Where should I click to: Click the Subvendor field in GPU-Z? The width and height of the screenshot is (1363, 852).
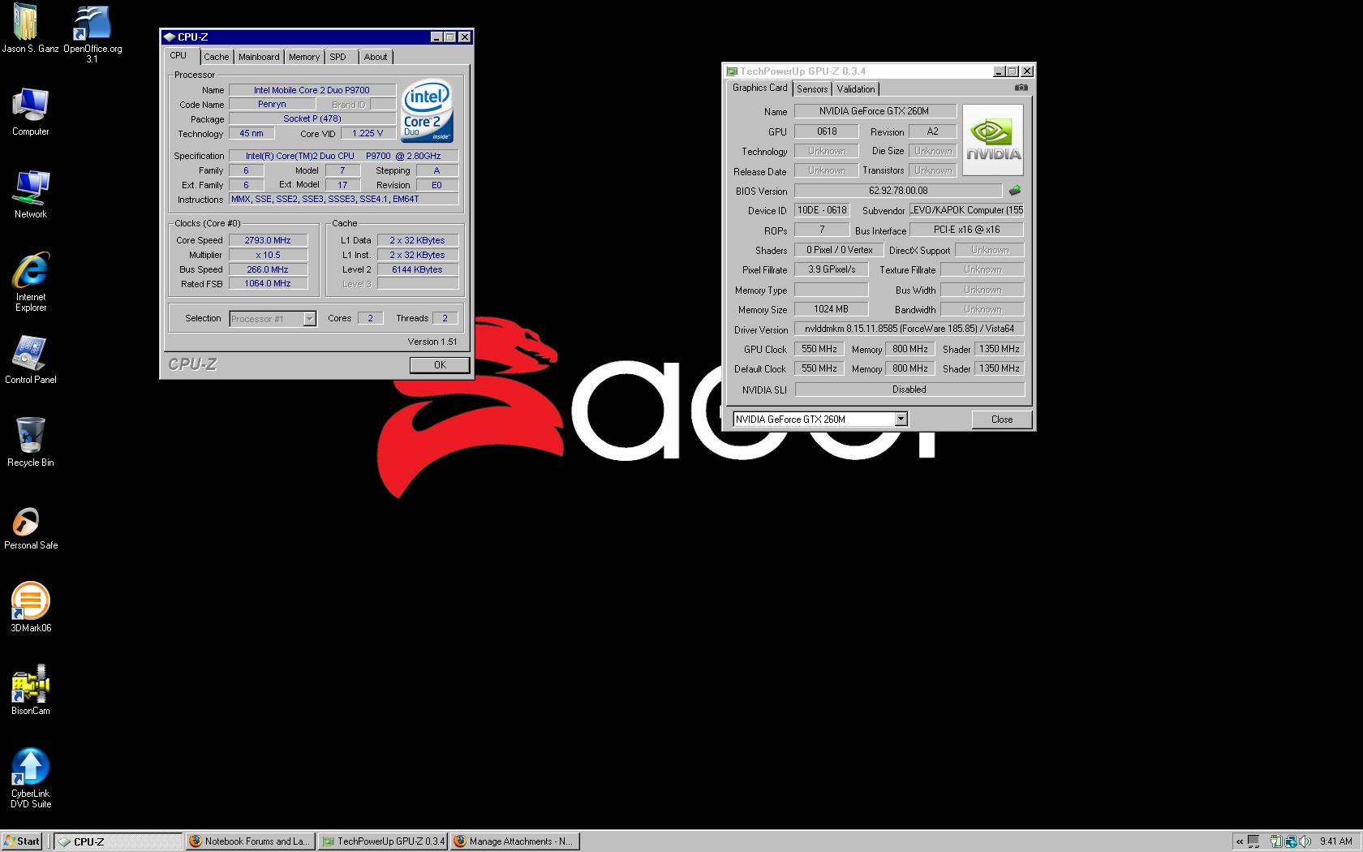coord(967,210)
